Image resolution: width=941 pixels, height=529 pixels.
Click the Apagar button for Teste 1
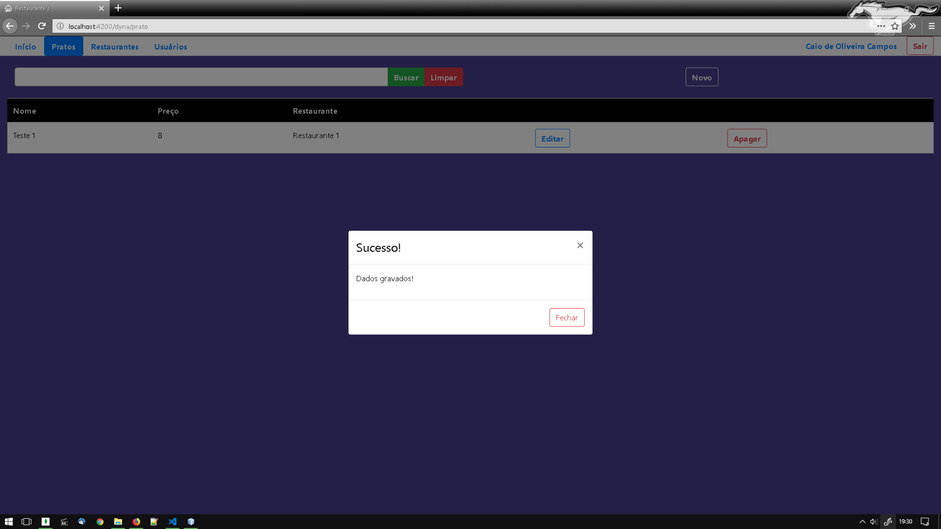(747, 138)
